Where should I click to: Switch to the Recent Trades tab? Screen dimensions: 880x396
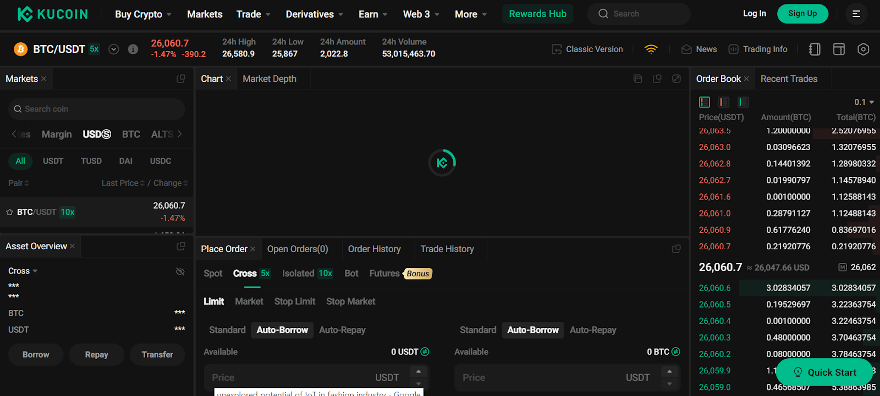[789, 79]
